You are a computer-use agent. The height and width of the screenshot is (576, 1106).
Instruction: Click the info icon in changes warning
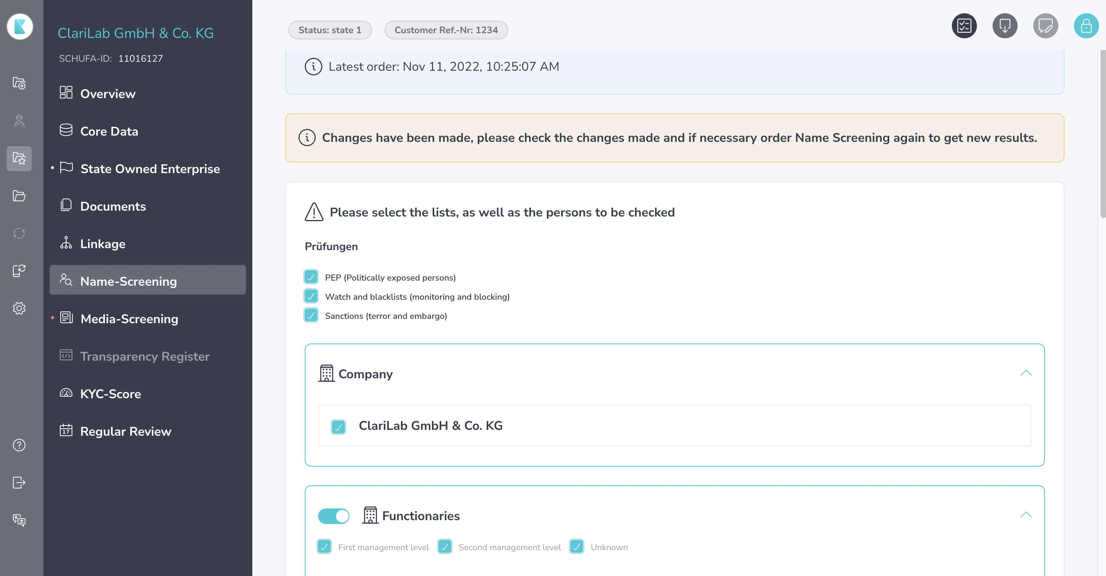pos(307,138)
